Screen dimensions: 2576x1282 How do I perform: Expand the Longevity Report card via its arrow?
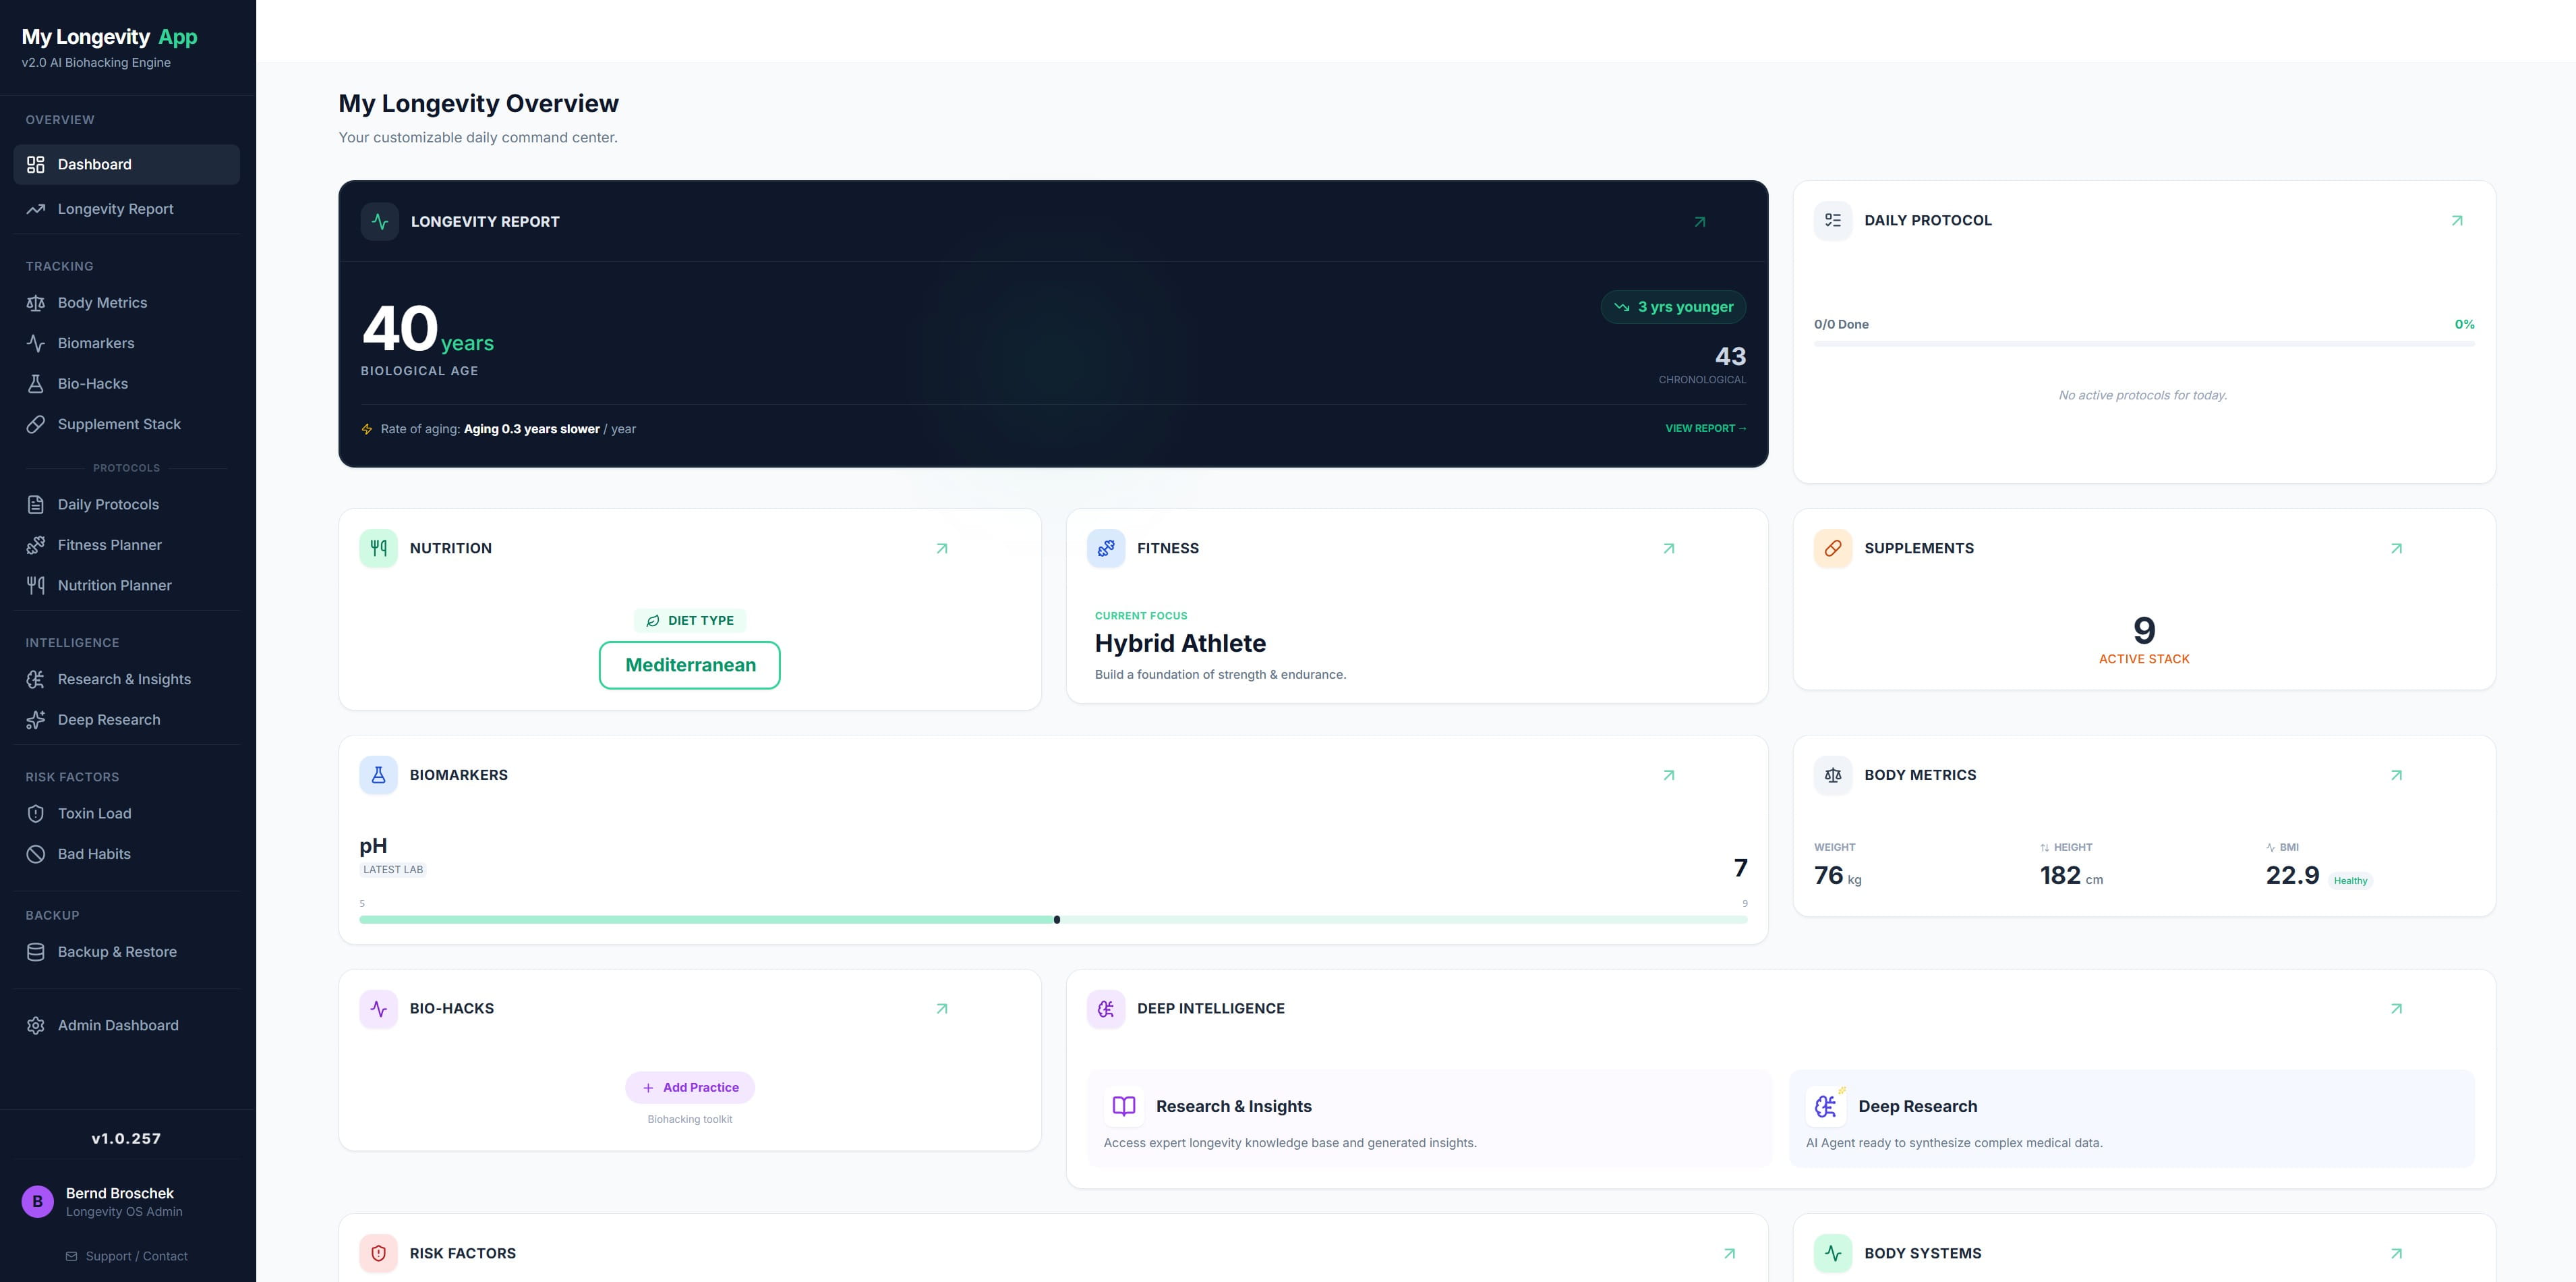point(1700,221)
